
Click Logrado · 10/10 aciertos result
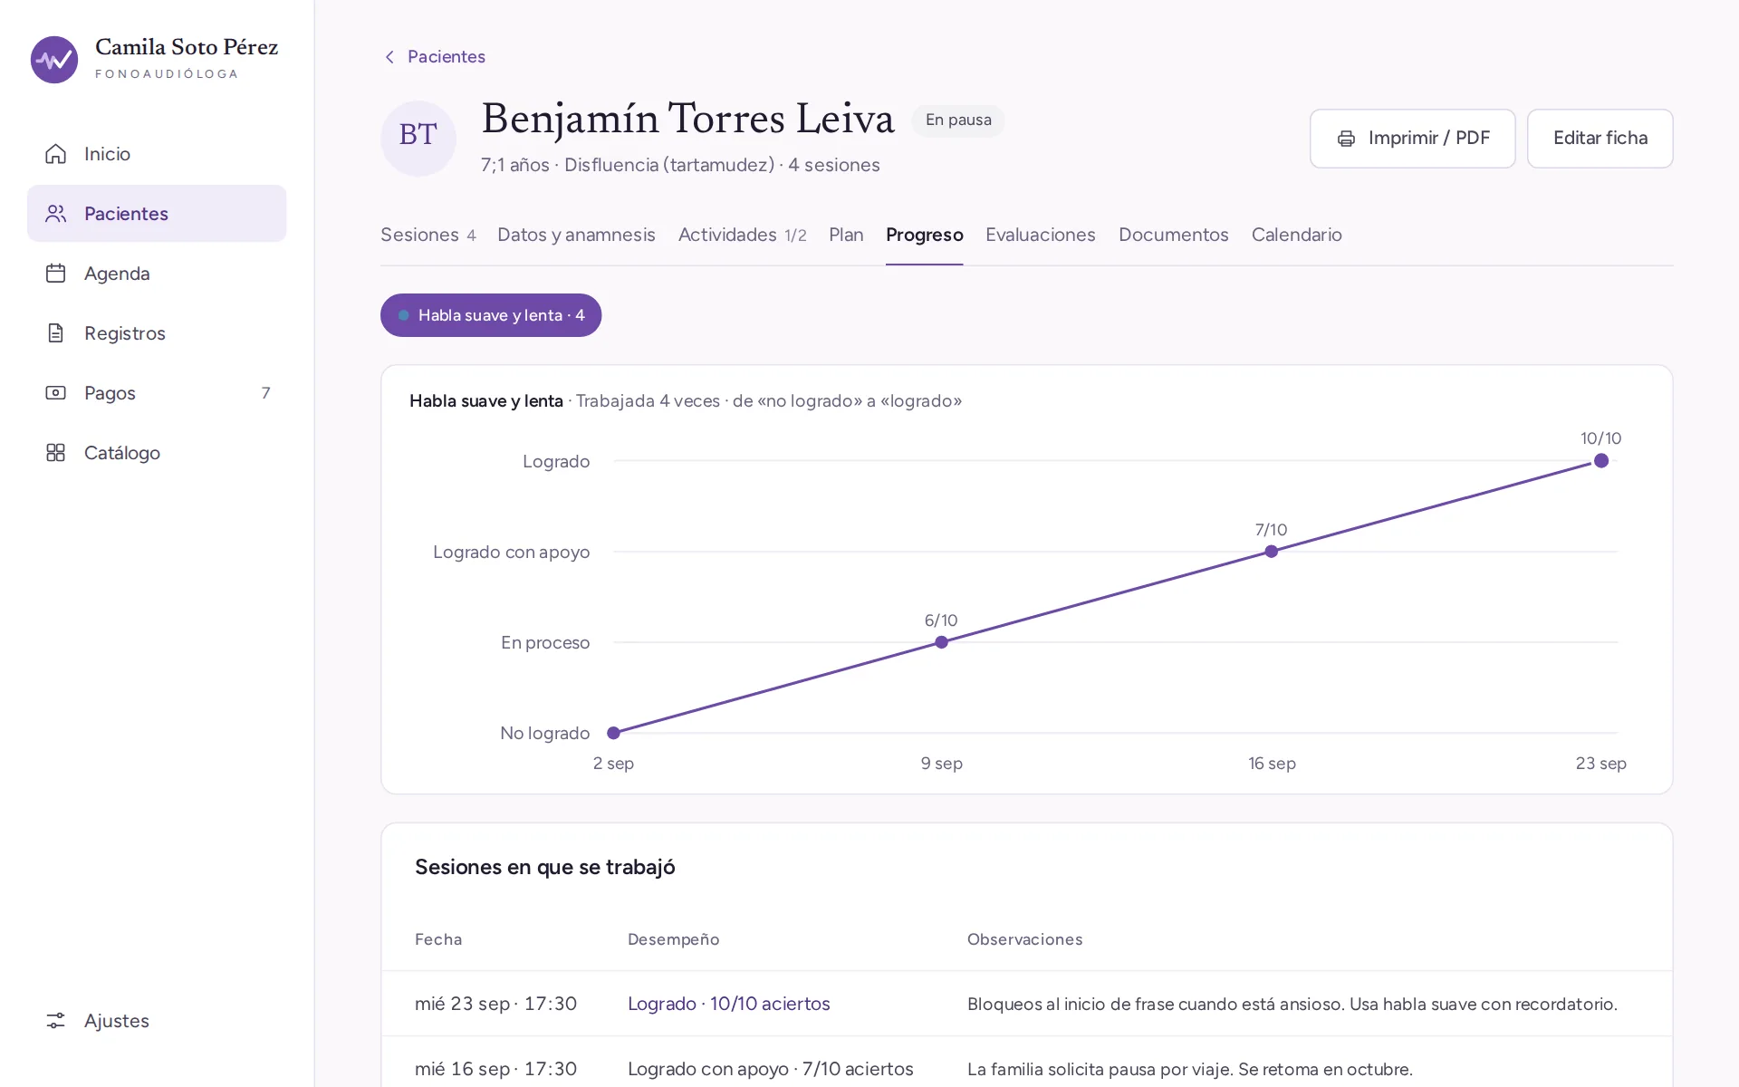[x=729, y=1004]
